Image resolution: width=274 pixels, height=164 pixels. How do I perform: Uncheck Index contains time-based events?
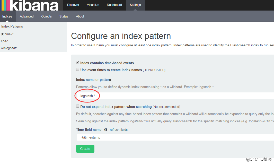click(78, 62)
